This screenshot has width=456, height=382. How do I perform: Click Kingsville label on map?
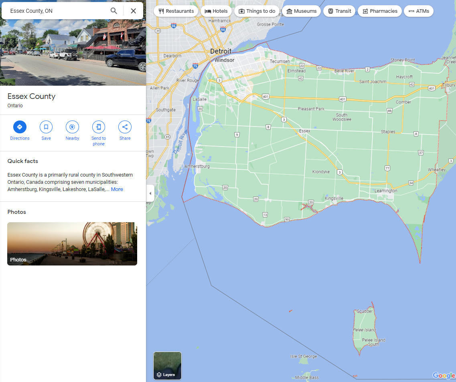coord(334,198)
